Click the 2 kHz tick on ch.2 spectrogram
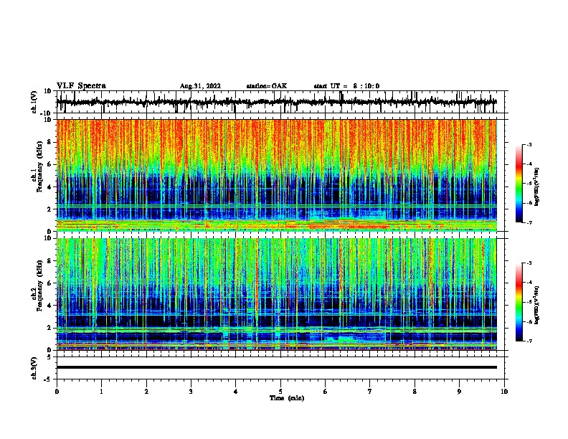The width and height of the screenshot is (568, 439). click(x=49, y=328)
